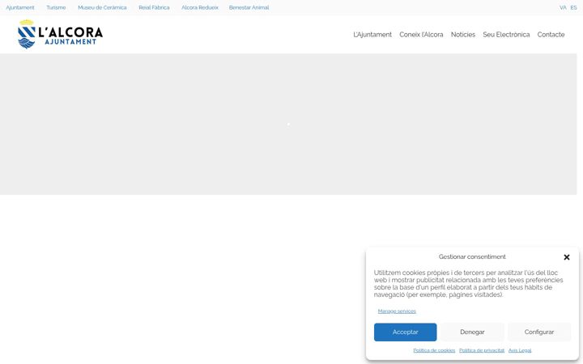
Task: Open L'Ajuntament main menu
Action: [x=372, y=35]
